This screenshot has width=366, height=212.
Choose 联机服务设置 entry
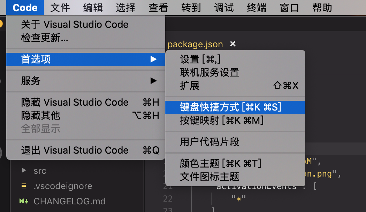(x=235, y=73)
